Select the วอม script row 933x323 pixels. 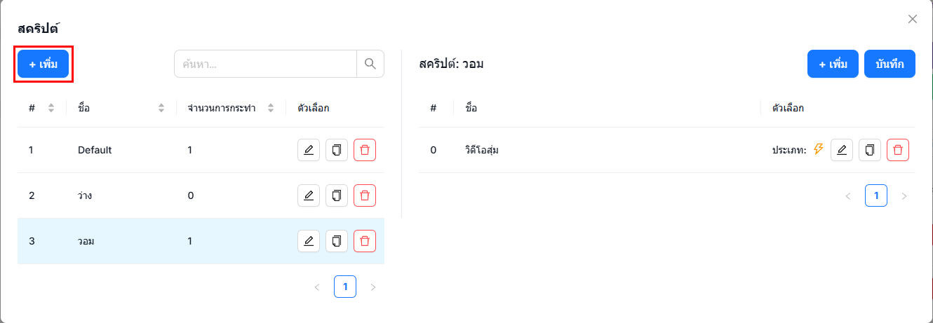click(x=201, y=241)
